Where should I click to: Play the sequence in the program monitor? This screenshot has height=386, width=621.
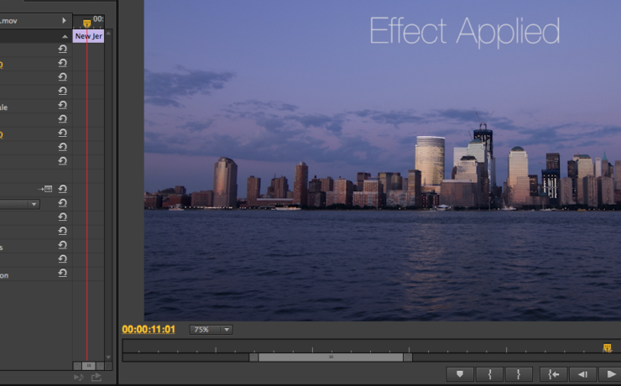(x=610, y=373)
